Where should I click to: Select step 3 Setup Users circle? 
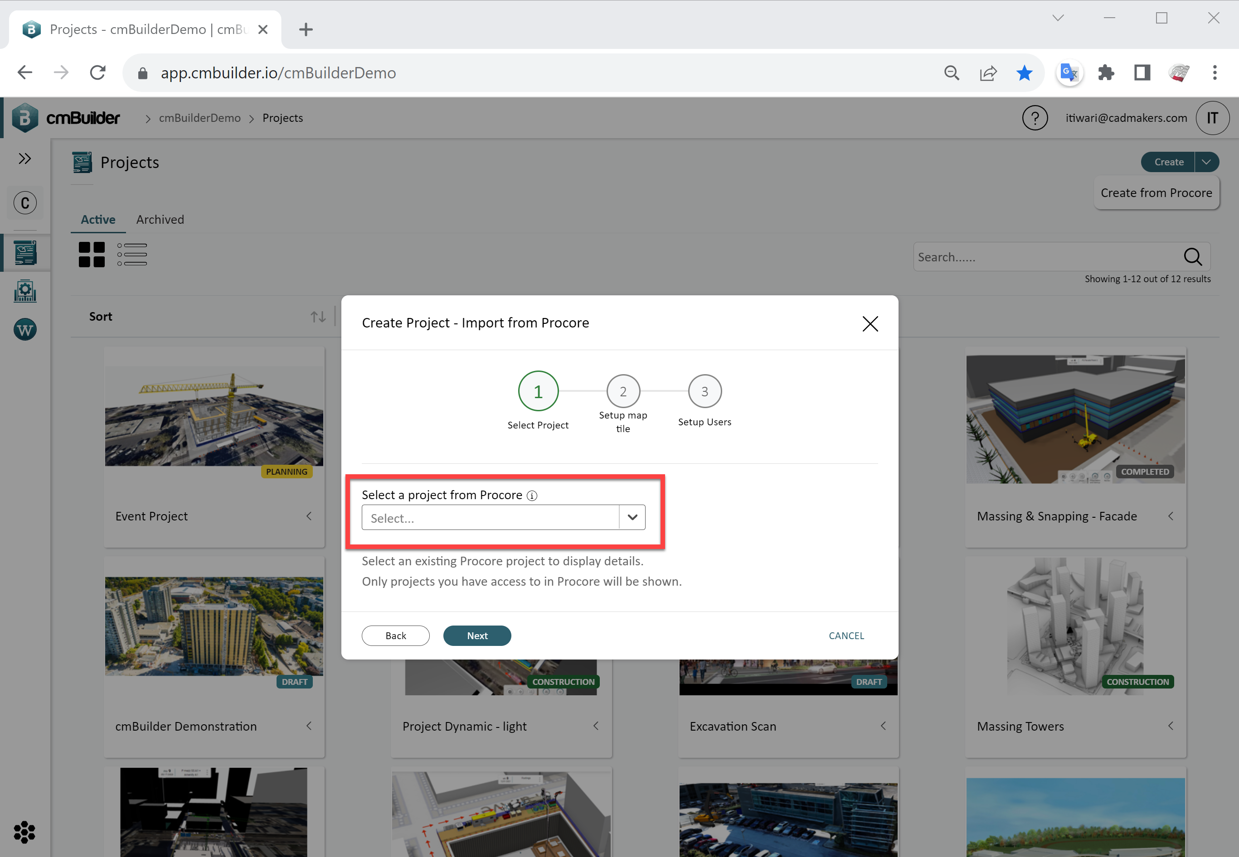coord(705,391)
